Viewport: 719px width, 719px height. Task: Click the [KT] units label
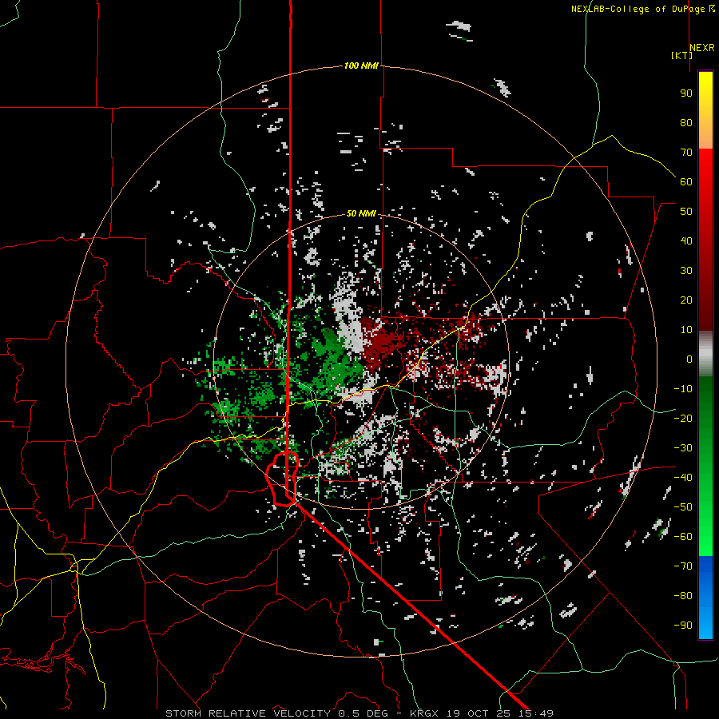[x=682, y=55]
